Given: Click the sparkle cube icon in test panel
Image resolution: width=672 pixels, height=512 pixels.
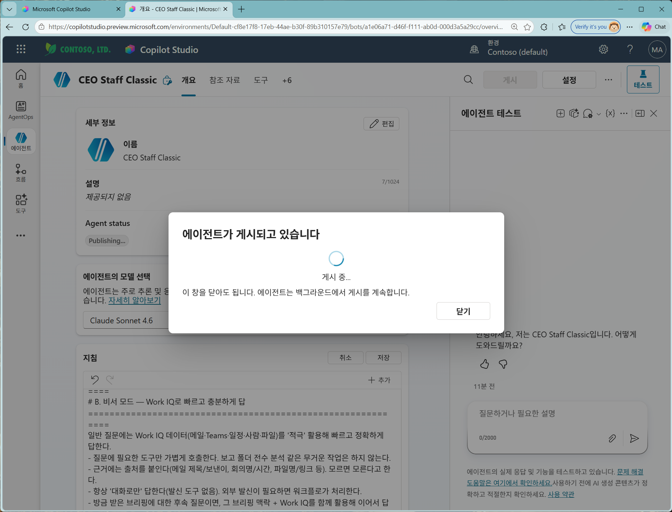Looking at the screenshot, I should pos(574,113).
